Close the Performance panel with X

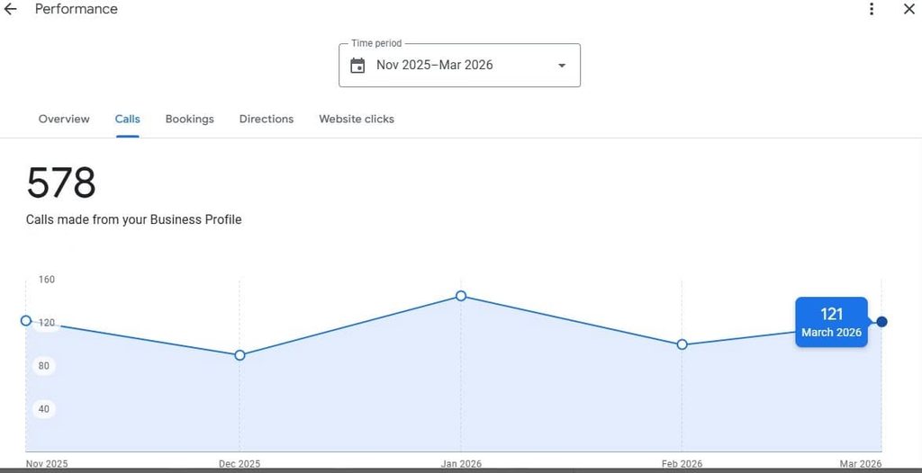[909, 9]
